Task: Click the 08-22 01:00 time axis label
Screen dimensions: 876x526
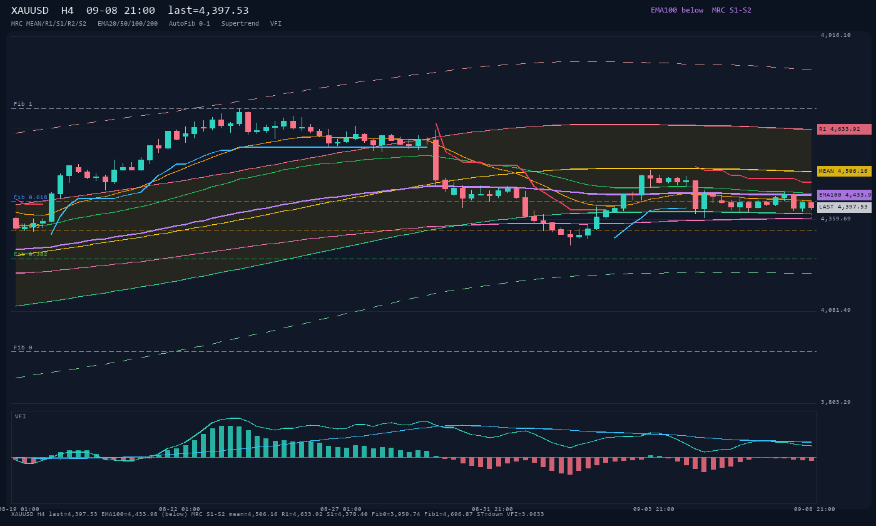Action: (180, 509)
